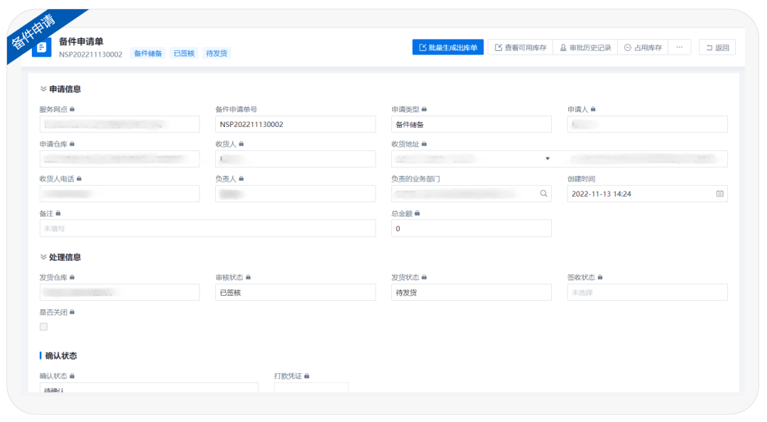Open the 签收状态 selection field

click(647, 292)
